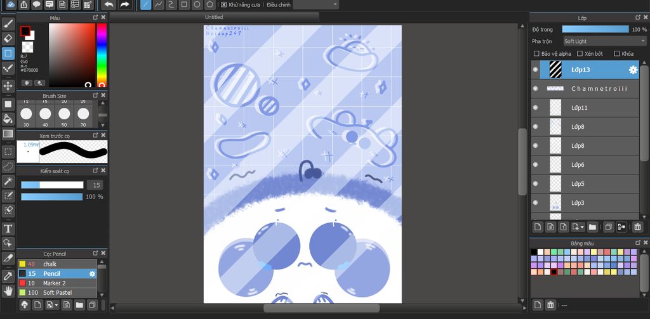Adjust the Độ trong opacity slider
The width and height of the screenshot is (650, 319).
pyautogui.click(x=595, y=29)
